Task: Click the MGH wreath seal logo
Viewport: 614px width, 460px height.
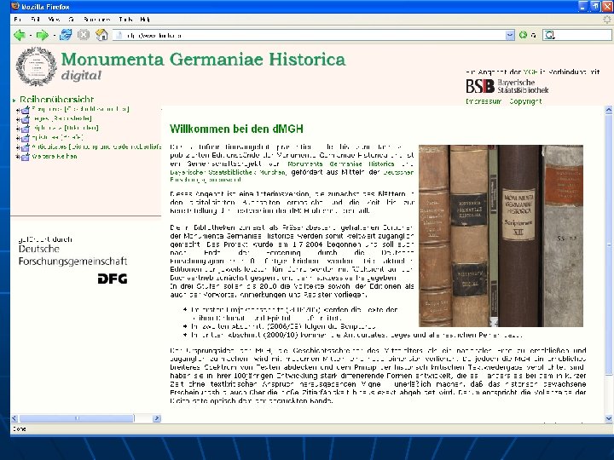Action: (x=36, y=66)
